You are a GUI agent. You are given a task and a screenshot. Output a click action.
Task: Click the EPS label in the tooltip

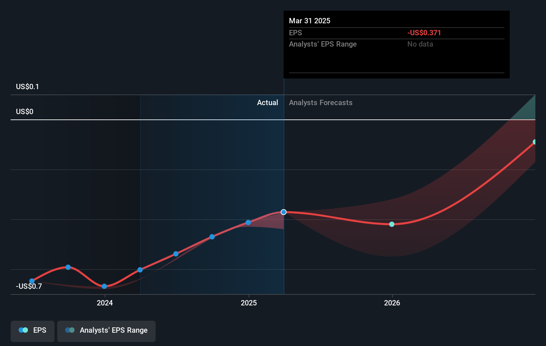click(x=295, y=33)
